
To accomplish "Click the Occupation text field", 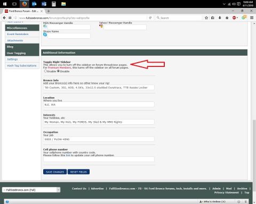I will [99, 139].
